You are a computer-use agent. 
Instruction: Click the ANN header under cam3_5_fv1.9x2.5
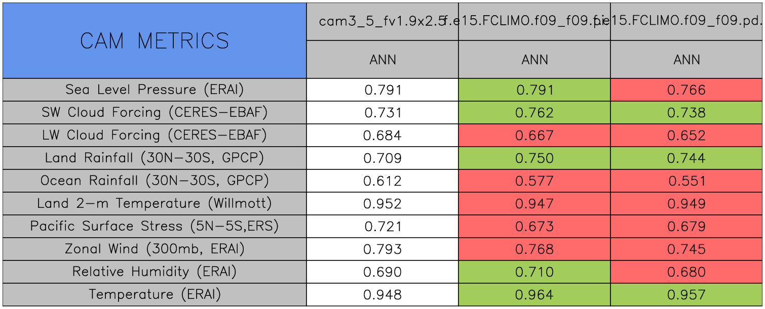382,60
